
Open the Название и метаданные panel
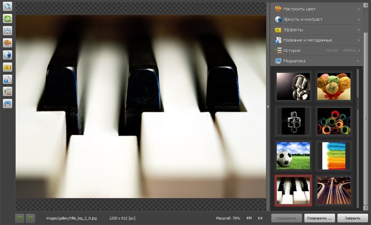[316, 40]
